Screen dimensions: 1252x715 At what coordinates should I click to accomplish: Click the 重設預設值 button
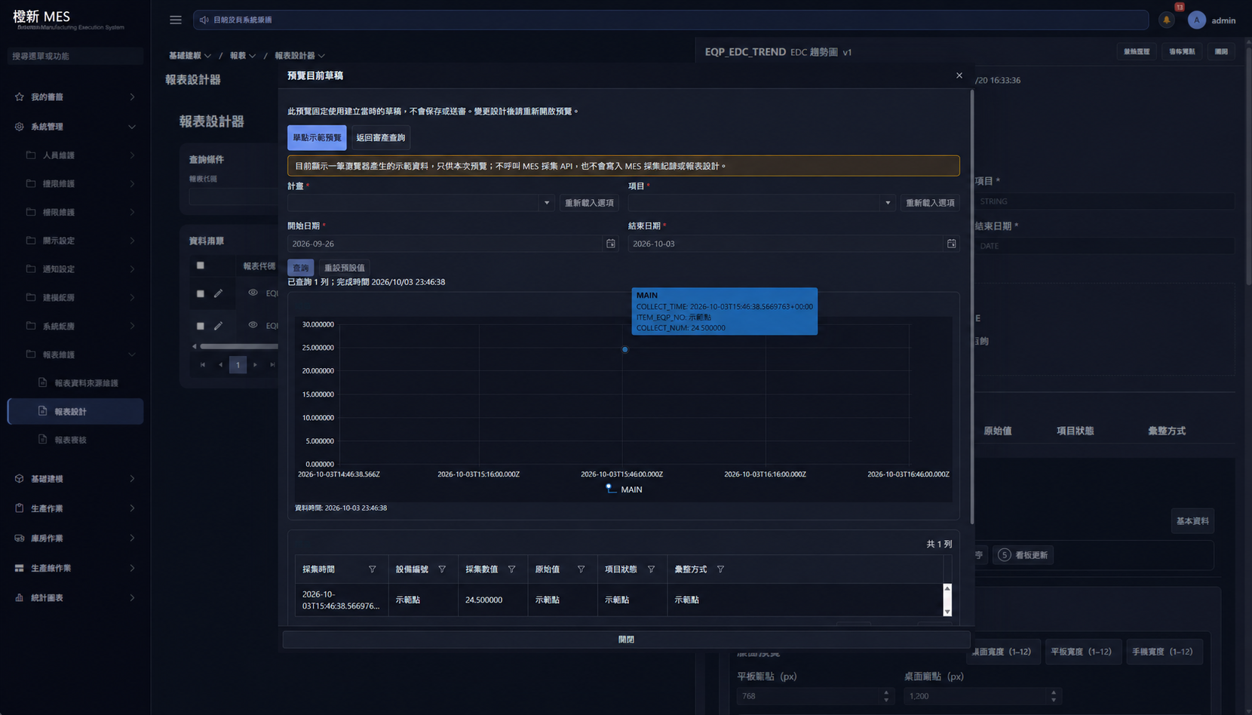click(344, 268)
